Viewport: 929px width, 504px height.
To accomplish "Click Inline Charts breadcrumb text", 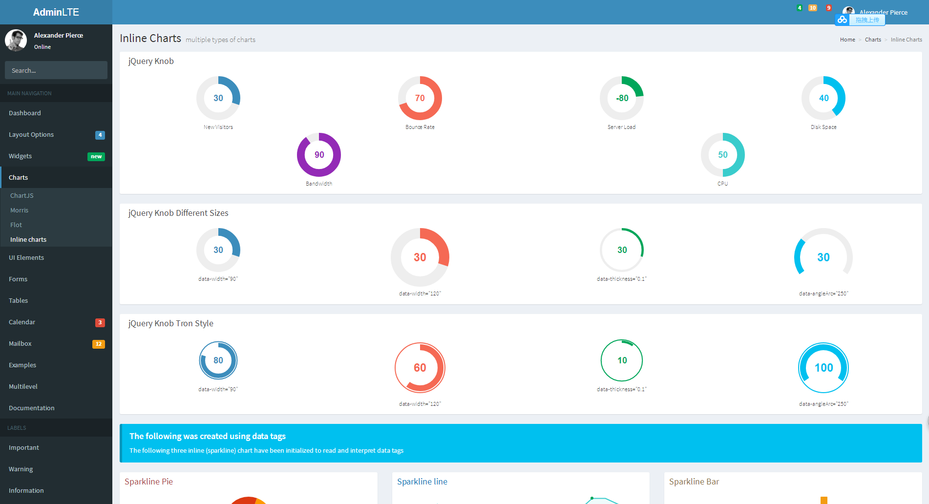I will point(906,40).
